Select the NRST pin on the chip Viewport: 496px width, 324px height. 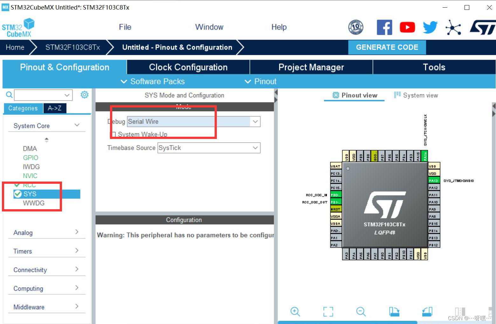coord(336,209)
